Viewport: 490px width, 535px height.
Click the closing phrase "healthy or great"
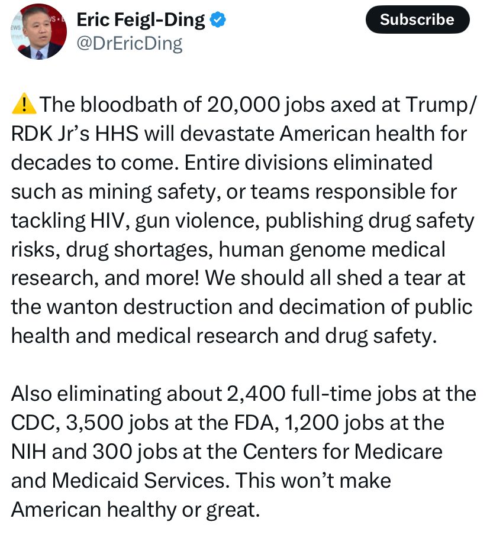pos(181,510)
